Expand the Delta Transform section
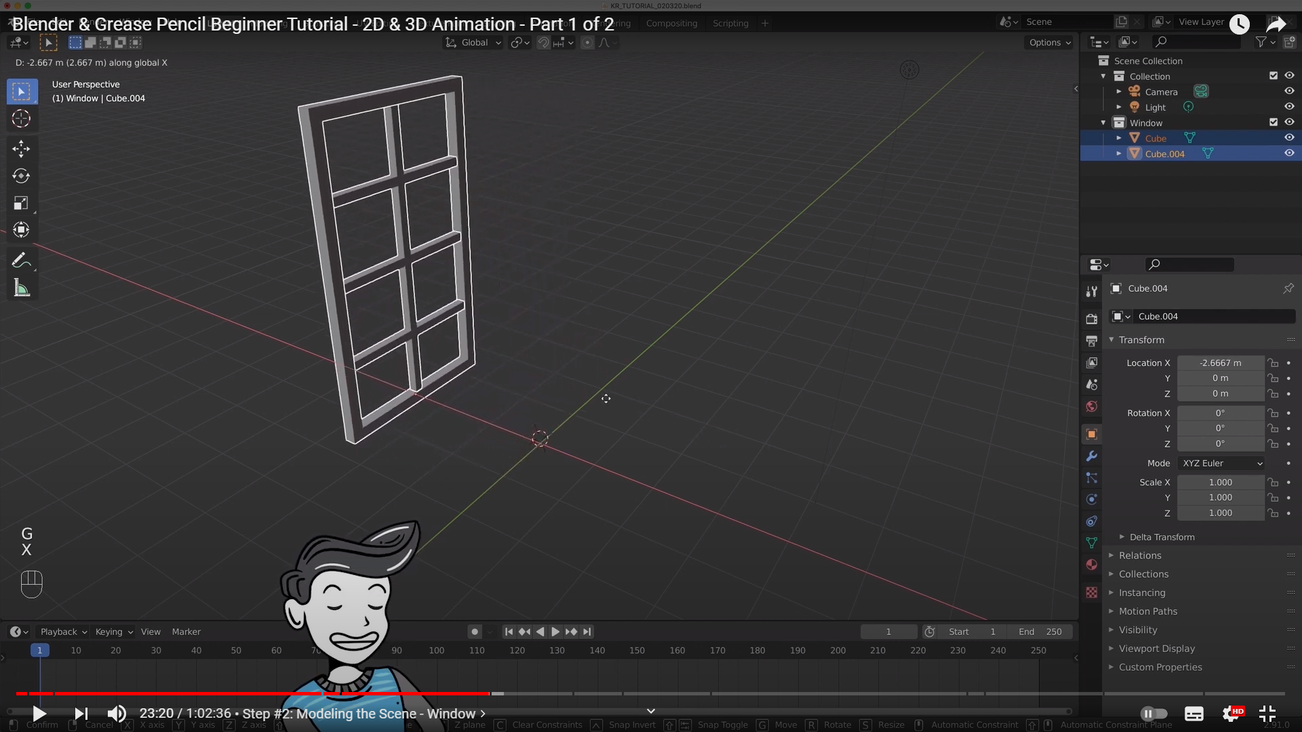The image size is (1302, 732). (x=1162, y=537)
